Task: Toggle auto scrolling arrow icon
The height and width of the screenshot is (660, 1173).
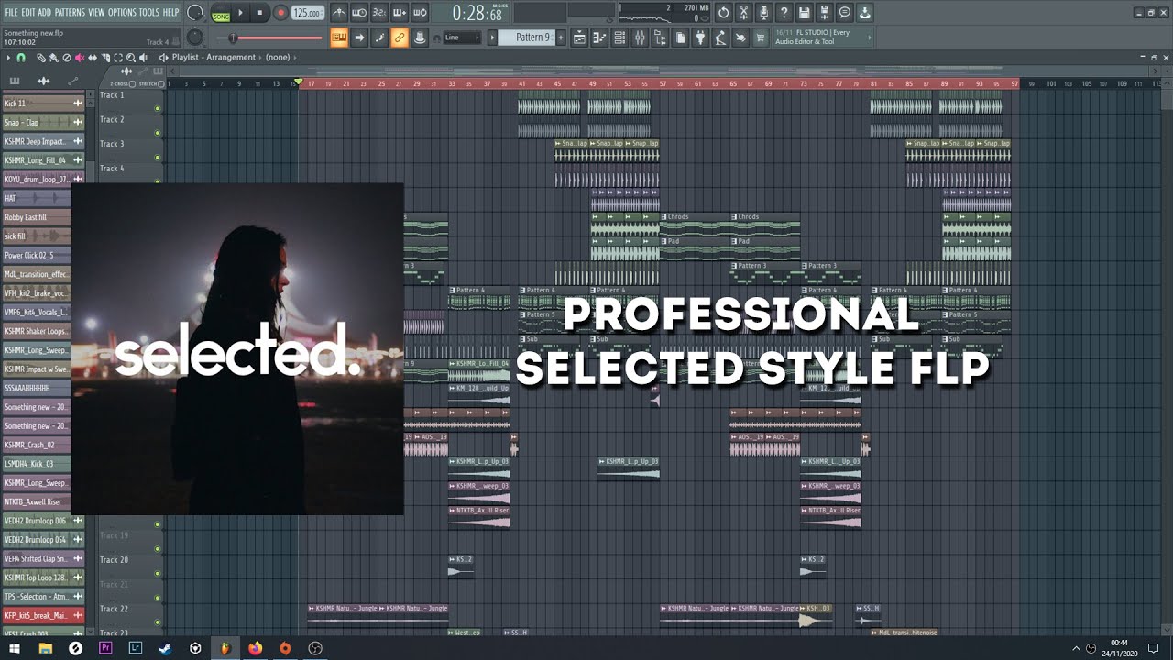Action: [359, 38]
